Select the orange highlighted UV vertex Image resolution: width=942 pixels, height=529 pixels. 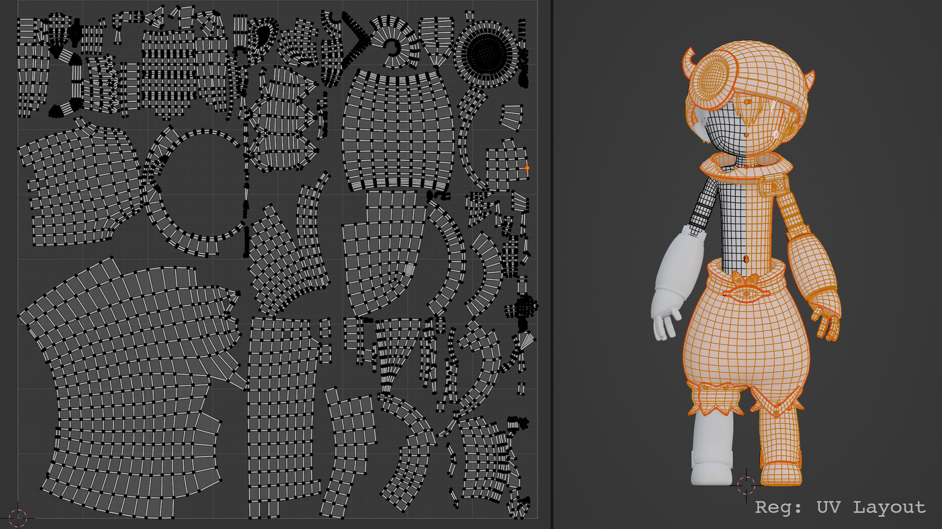(527, 168)
